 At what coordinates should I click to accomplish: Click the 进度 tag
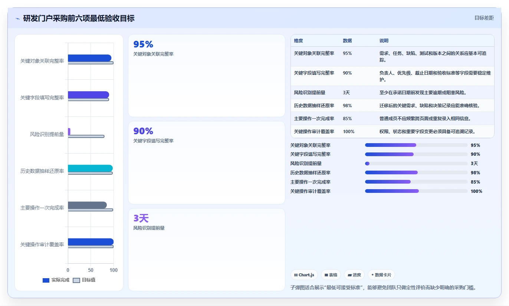pos(354,275)
